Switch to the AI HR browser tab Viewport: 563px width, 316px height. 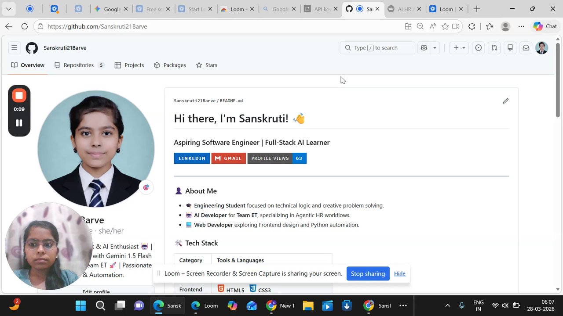(404, 9)
